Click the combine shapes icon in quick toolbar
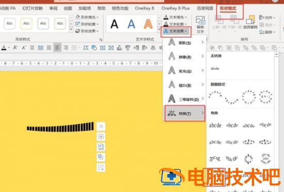 click(x=212, y=48)
